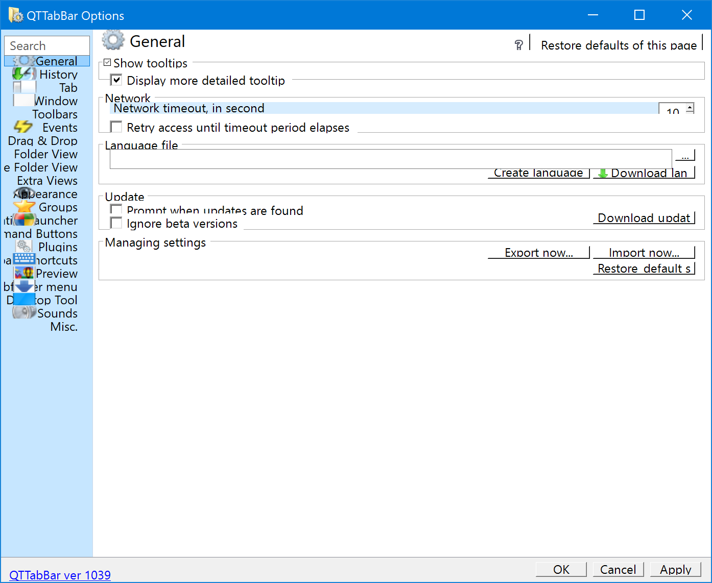Open the QTTabBar ver 1039 link
Image resolution: width=712 pixels, height=583 pixels.
(x=60, y=575)
